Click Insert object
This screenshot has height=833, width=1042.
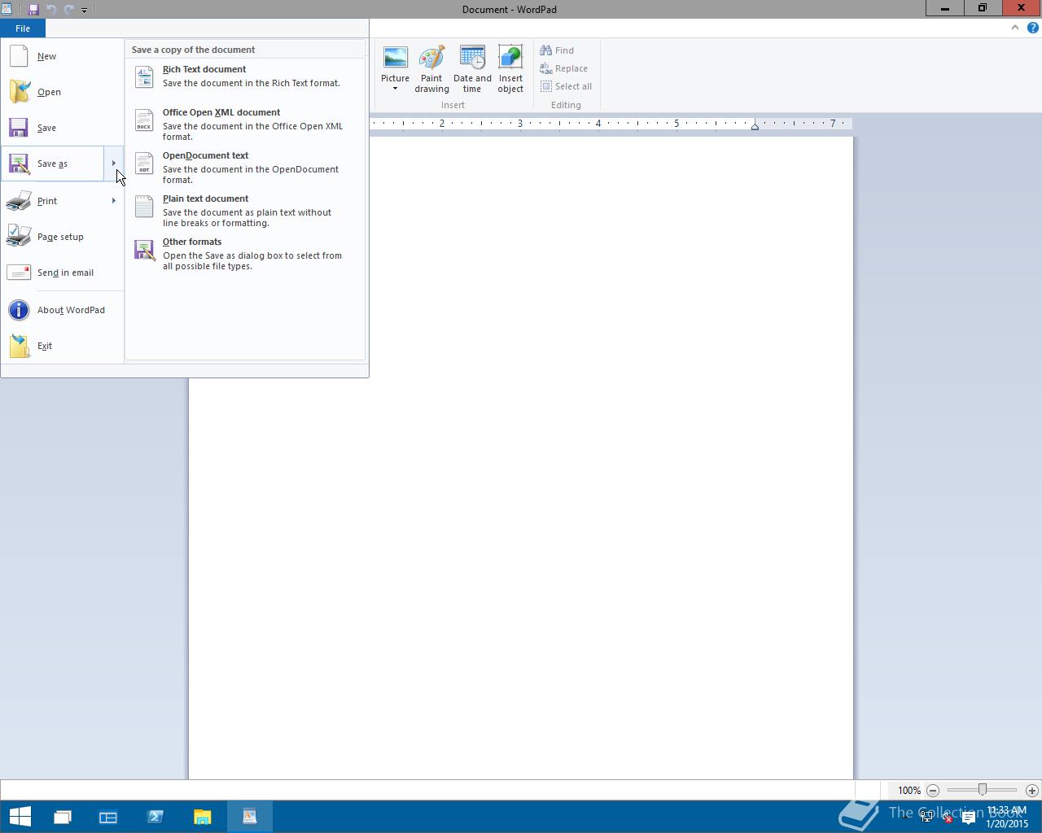[x=510, y=69]
